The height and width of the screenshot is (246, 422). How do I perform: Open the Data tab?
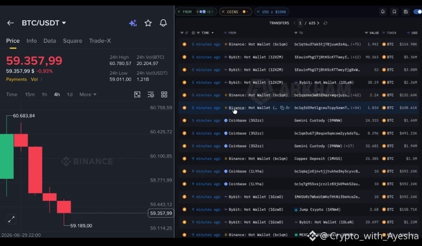point(50,41)
